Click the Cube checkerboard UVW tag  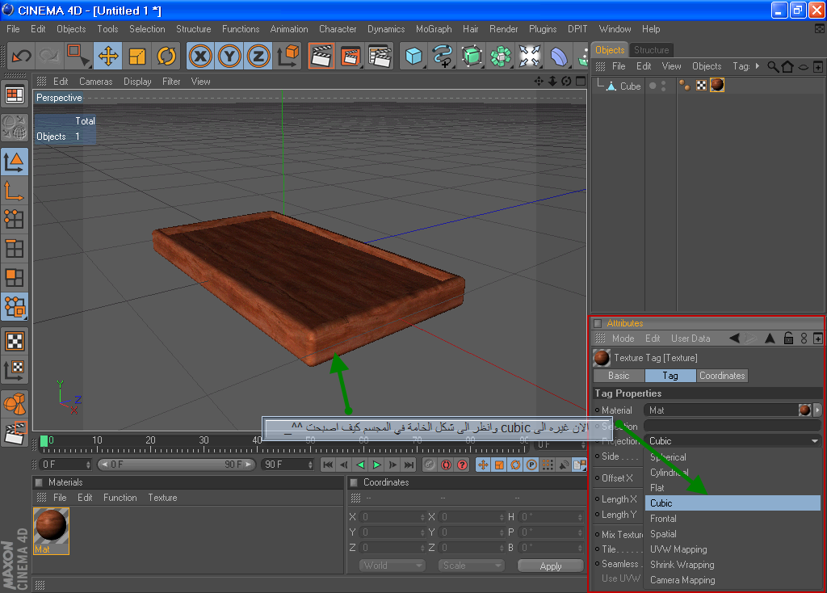coord(701,86)
